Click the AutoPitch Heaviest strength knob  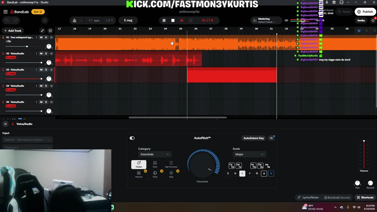tap(203, 165)
